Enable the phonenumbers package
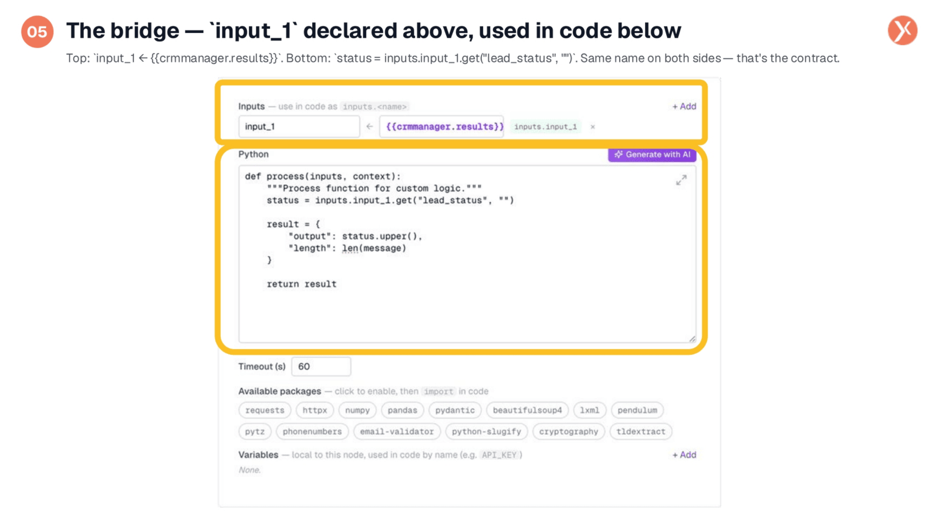The image size is (939, 528). [x=312, y=431]
